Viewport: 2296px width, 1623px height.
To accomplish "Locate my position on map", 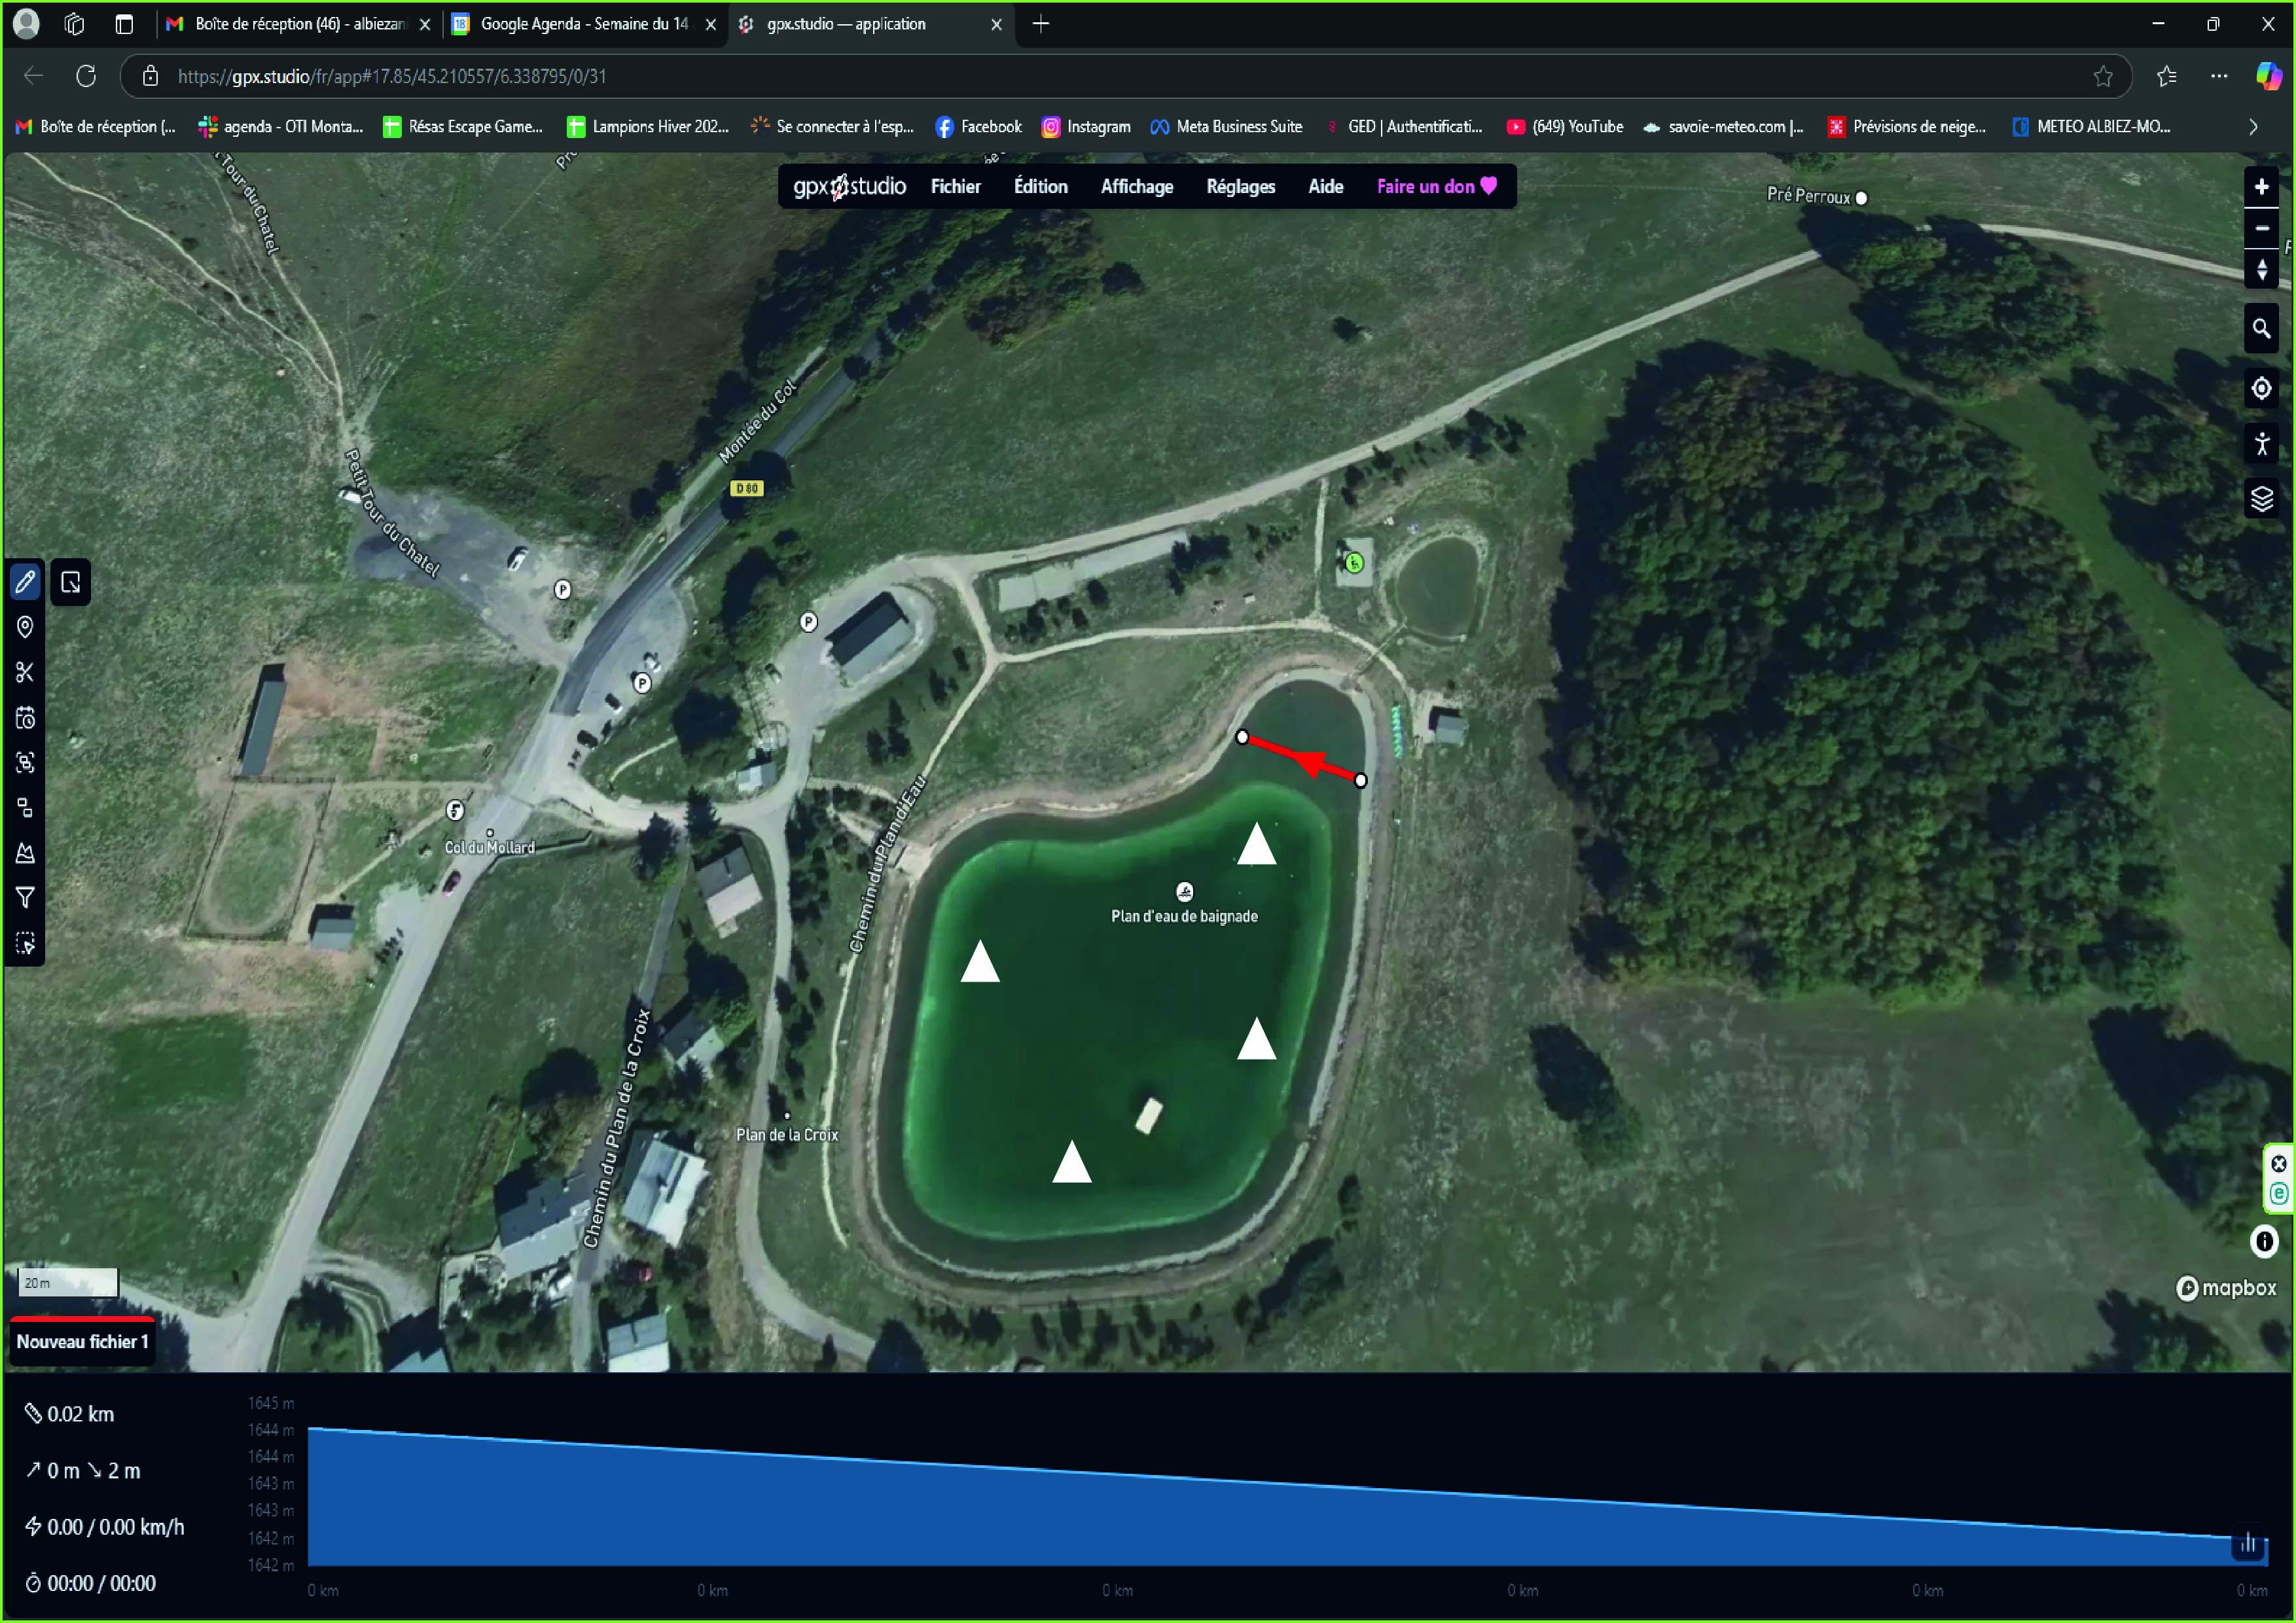I will click(x=2261, y=388).
